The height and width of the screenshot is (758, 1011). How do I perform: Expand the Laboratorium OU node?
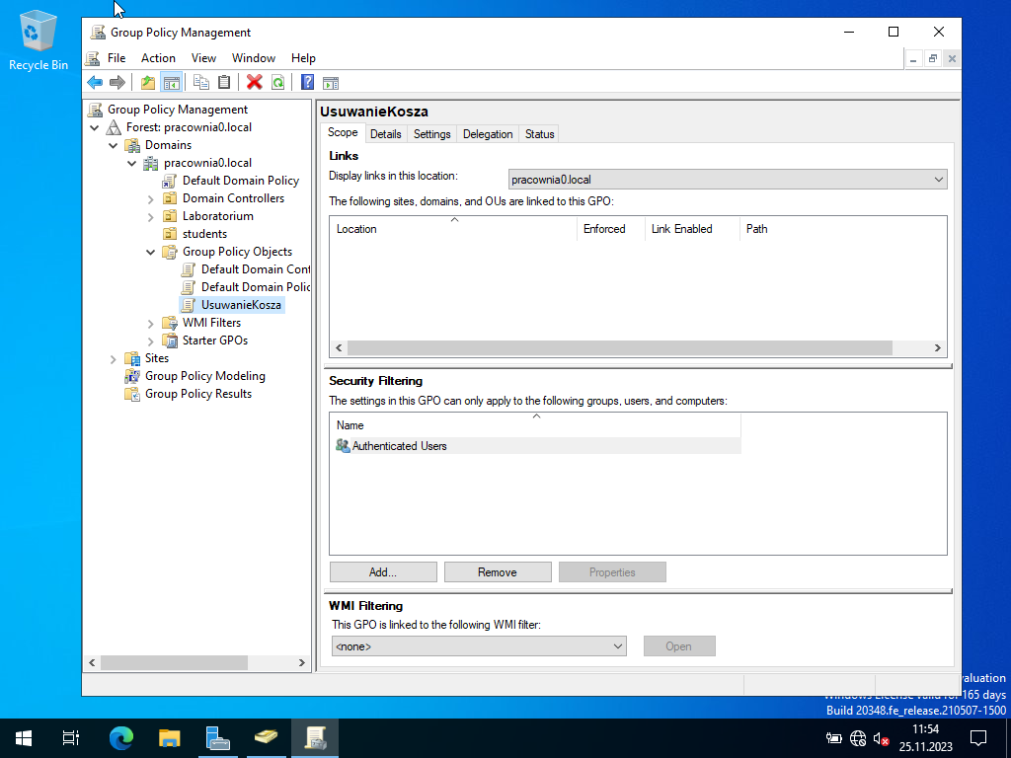(151, 216)
